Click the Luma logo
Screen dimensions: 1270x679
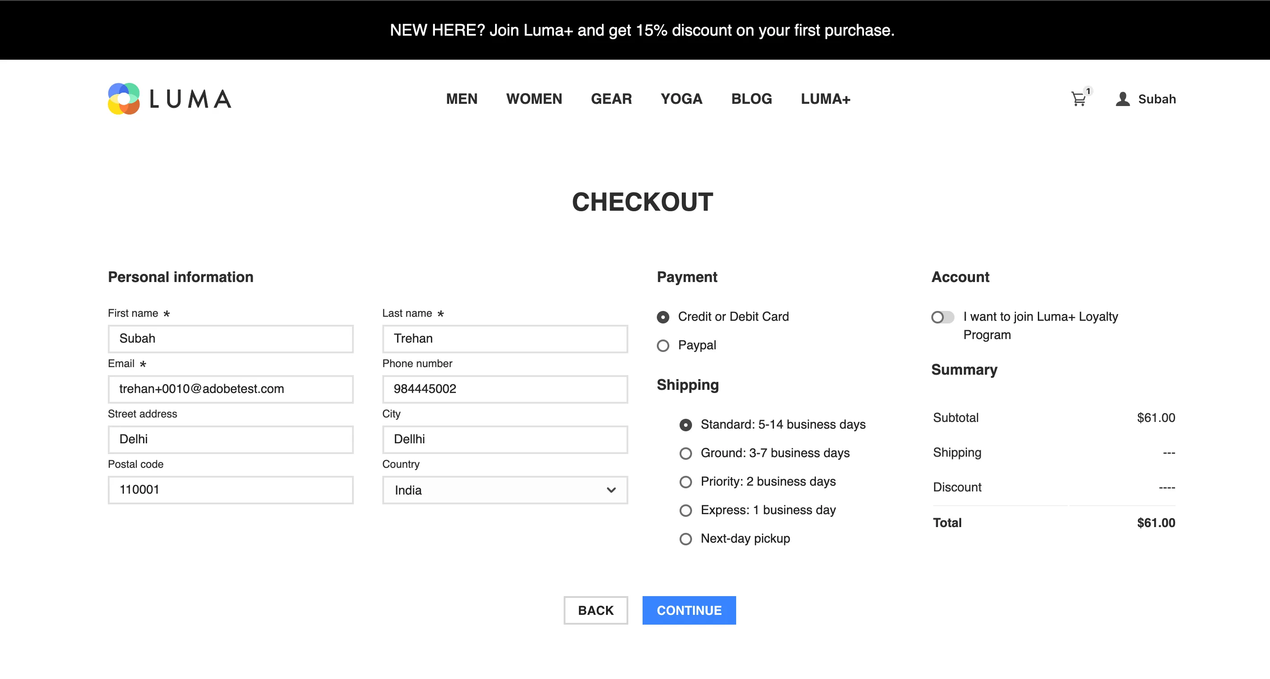(x=169, y=98)
